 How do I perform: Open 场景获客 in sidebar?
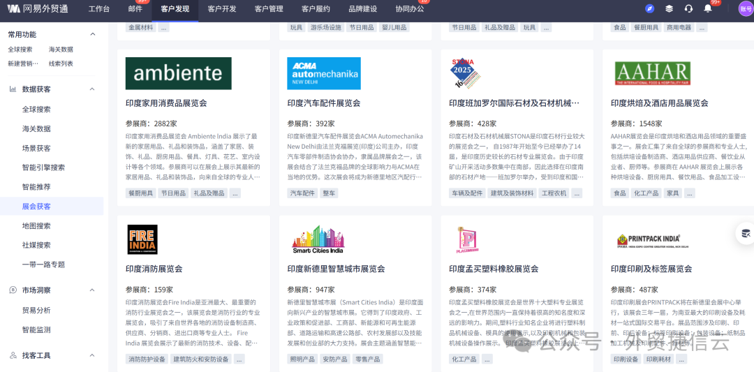point(36,148)
